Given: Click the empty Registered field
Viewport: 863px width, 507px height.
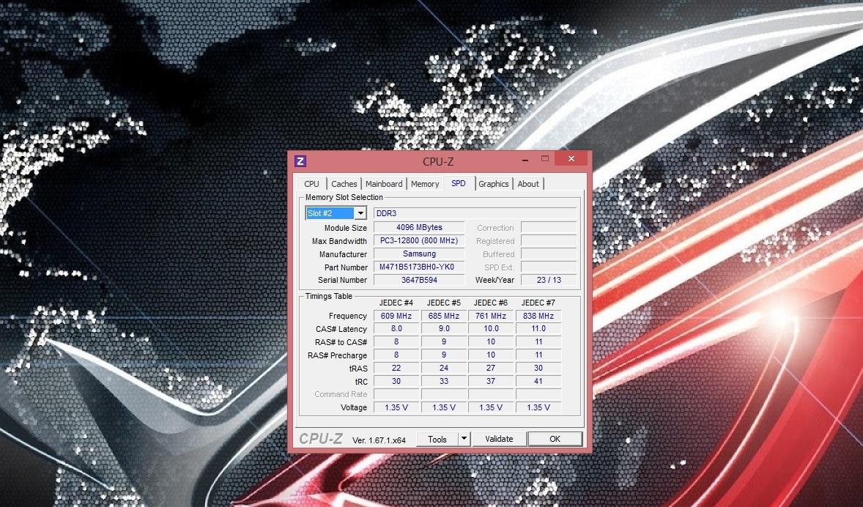Looking at the screenshot, I should pos(549,240).
